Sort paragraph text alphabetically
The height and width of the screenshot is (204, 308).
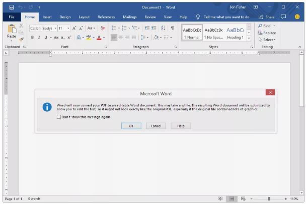coord(163,28)
